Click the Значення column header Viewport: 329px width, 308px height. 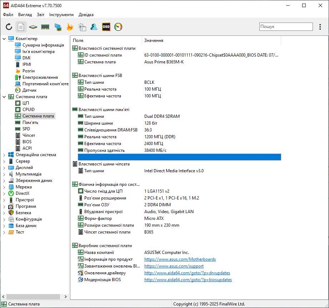tap(211, 40)
